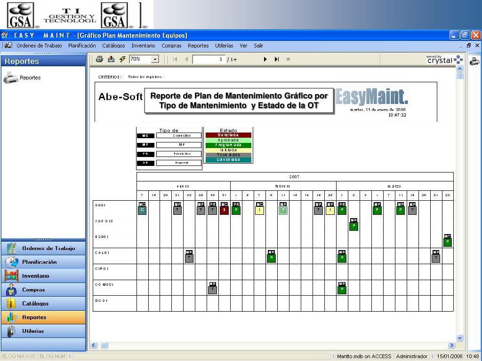Screen dimensions: 482x361
Task: Click the page number input field
Action: point(209,59)
